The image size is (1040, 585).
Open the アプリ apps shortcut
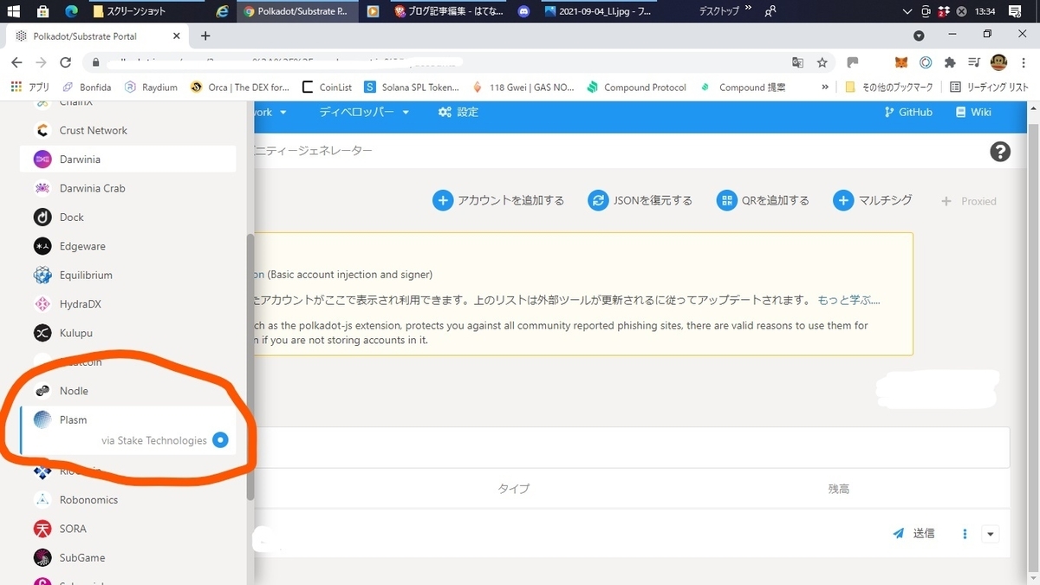pos(29,87)
